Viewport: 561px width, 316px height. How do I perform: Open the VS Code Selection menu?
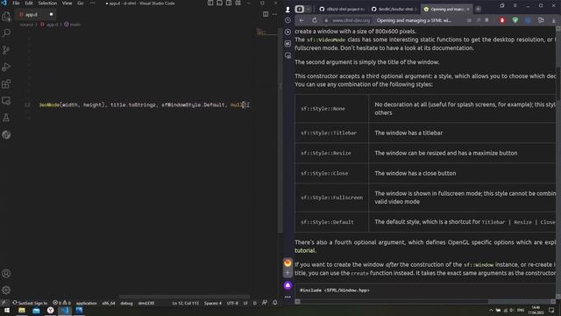pyautogui.click(x=47, y=4)
